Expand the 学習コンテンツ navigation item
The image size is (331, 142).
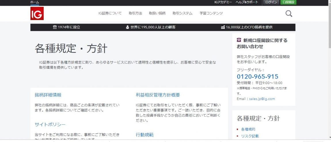coord(211,13)
